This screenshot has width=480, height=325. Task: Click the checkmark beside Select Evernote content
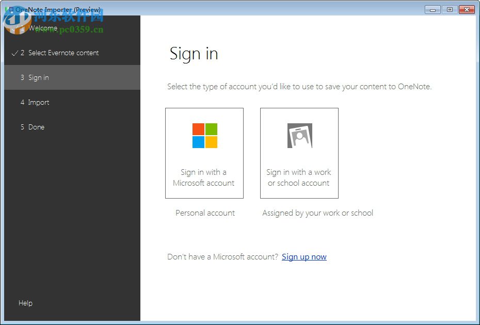[14, 53]
